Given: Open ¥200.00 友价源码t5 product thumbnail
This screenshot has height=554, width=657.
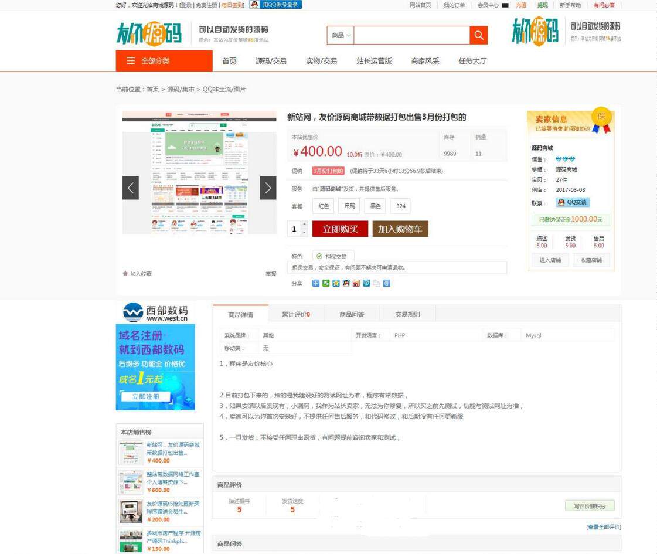Looking at the screenshot, I should (x=131, y=512).
